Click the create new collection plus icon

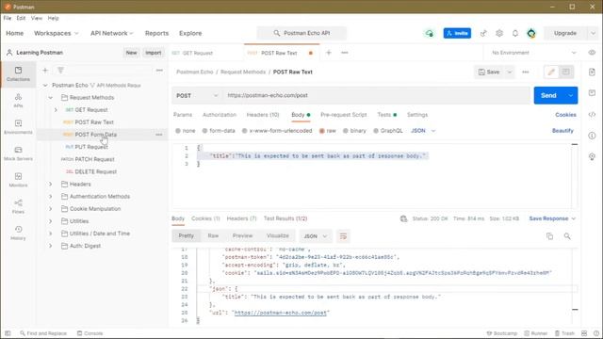coord(45,71)
